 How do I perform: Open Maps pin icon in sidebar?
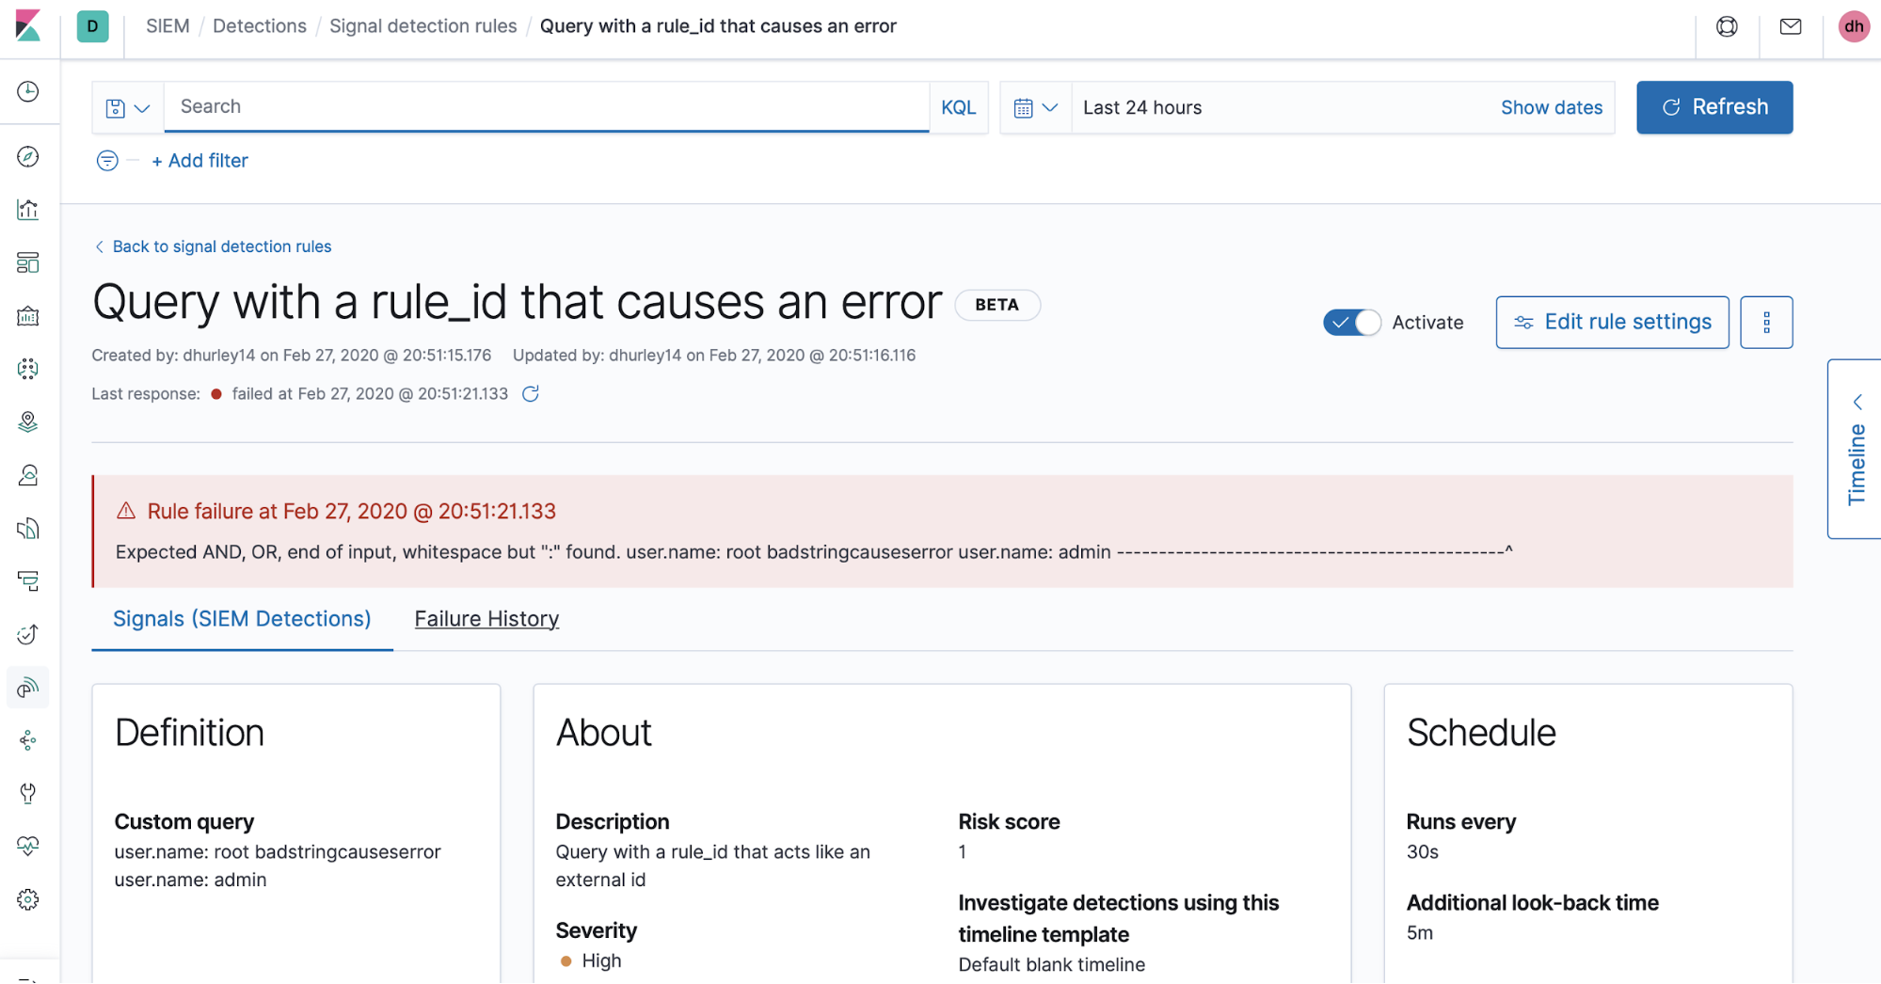point(28,421)
